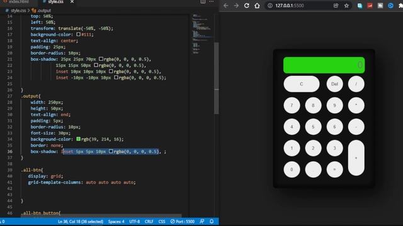Stop Live Server on Port 5500
Screen dimensions: 403x226
pos(182,222)
